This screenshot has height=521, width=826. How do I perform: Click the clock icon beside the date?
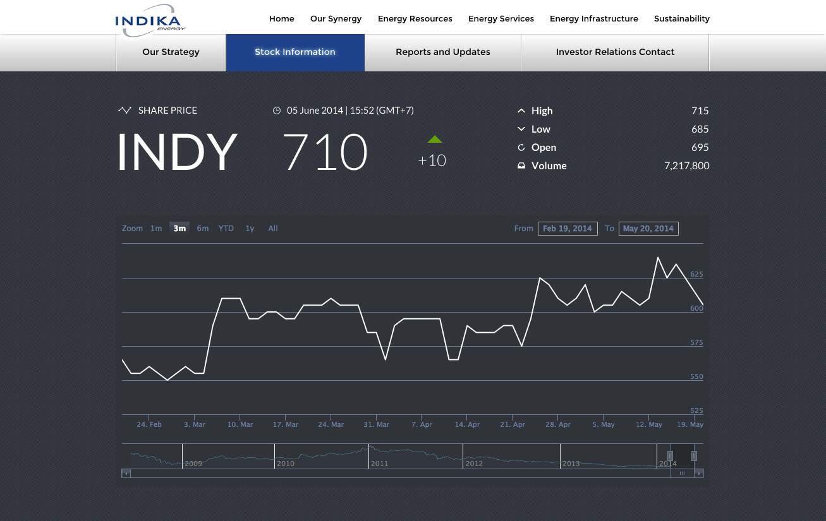click(x=276, y=111)
